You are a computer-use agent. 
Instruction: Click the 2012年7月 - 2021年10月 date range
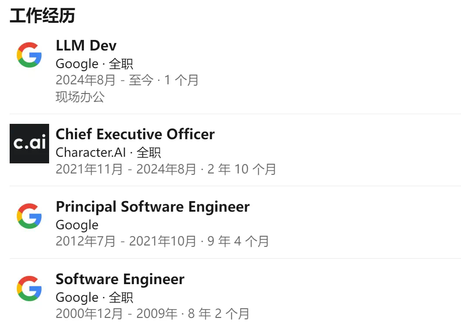125,241
